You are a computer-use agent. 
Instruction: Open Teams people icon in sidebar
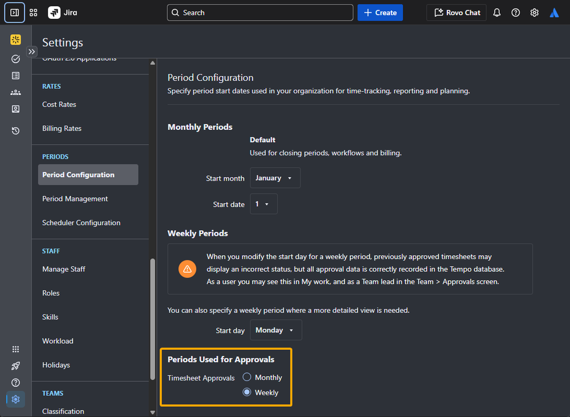15,92
